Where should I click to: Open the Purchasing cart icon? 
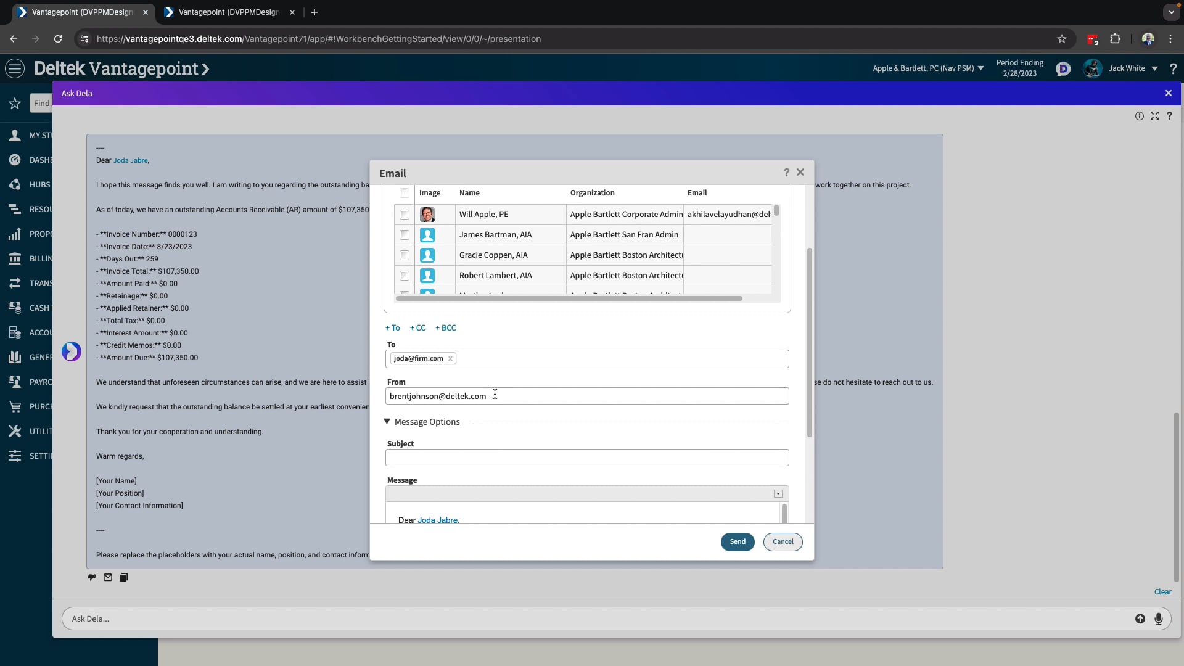(15, 406)
